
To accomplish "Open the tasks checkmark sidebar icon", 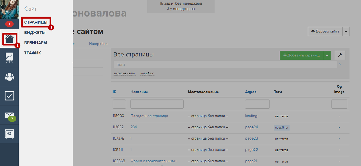I will pos(9,96).
